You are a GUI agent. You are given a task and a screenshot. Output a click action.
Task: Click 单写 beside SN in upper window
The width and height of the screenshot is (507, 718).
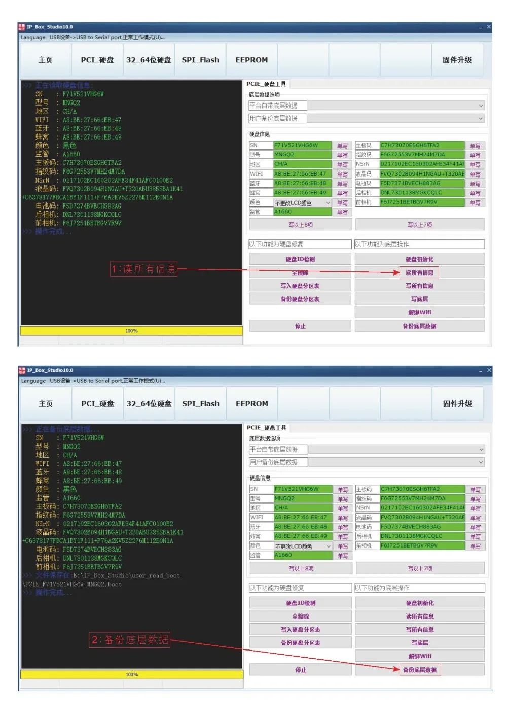342,146
